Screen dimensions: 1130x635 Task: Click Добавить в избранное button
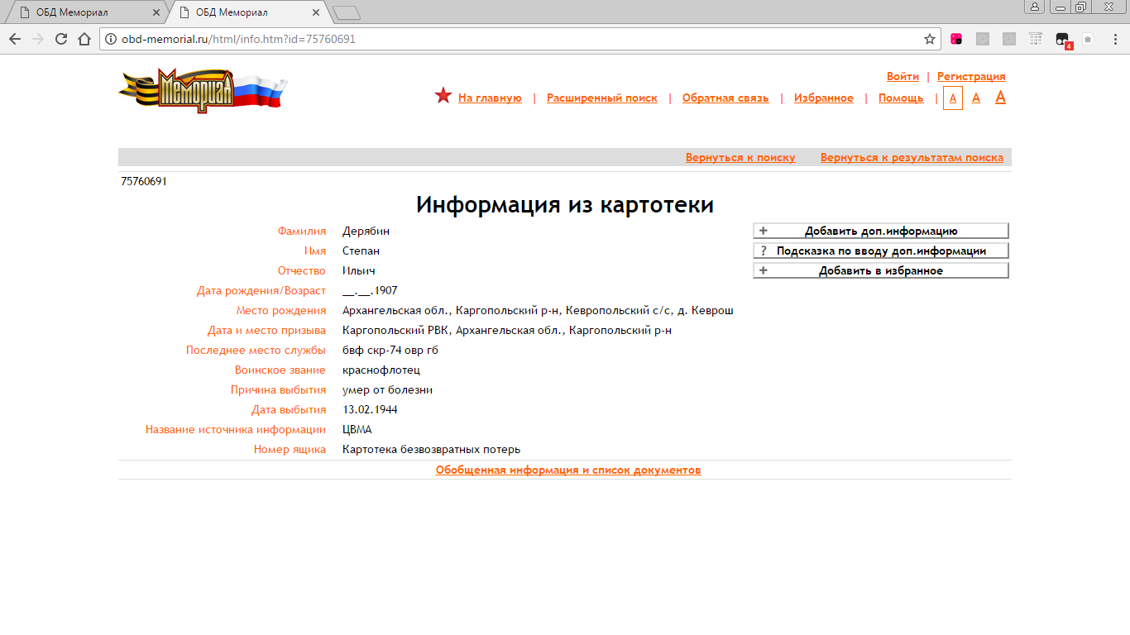click(881, 270)
